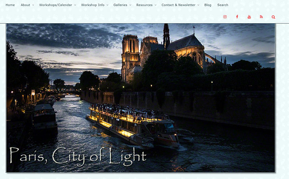Viewport: 289px width, 179px height.
Task: Visit the Blog page link
Action: click(208, 5)
